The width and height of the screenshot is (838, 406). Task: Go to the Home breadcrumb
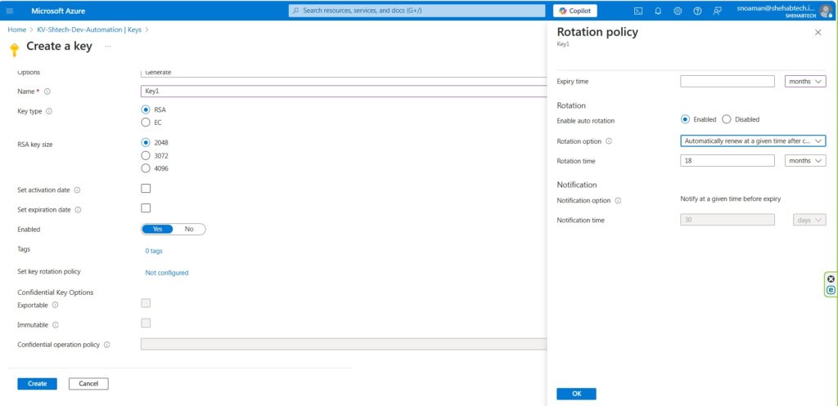click(16, 30)
